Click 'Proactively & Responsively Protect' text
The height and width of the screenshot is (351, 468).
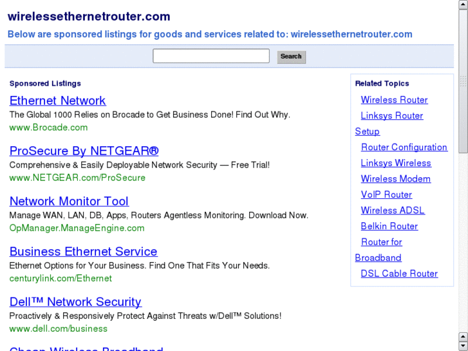pos(145,316)
